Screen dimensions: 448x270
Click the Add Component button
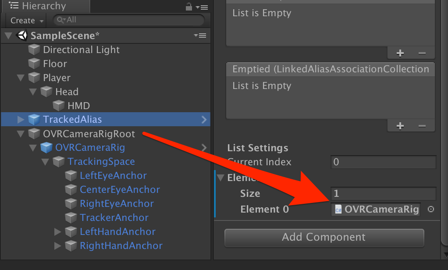pos(324,238)
